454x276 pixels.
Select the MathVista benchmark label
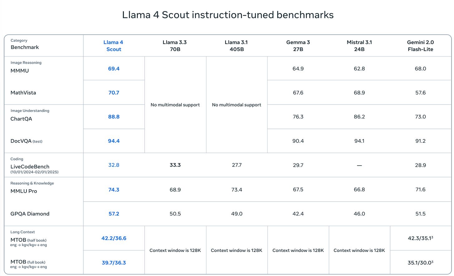tap(23, 93)
